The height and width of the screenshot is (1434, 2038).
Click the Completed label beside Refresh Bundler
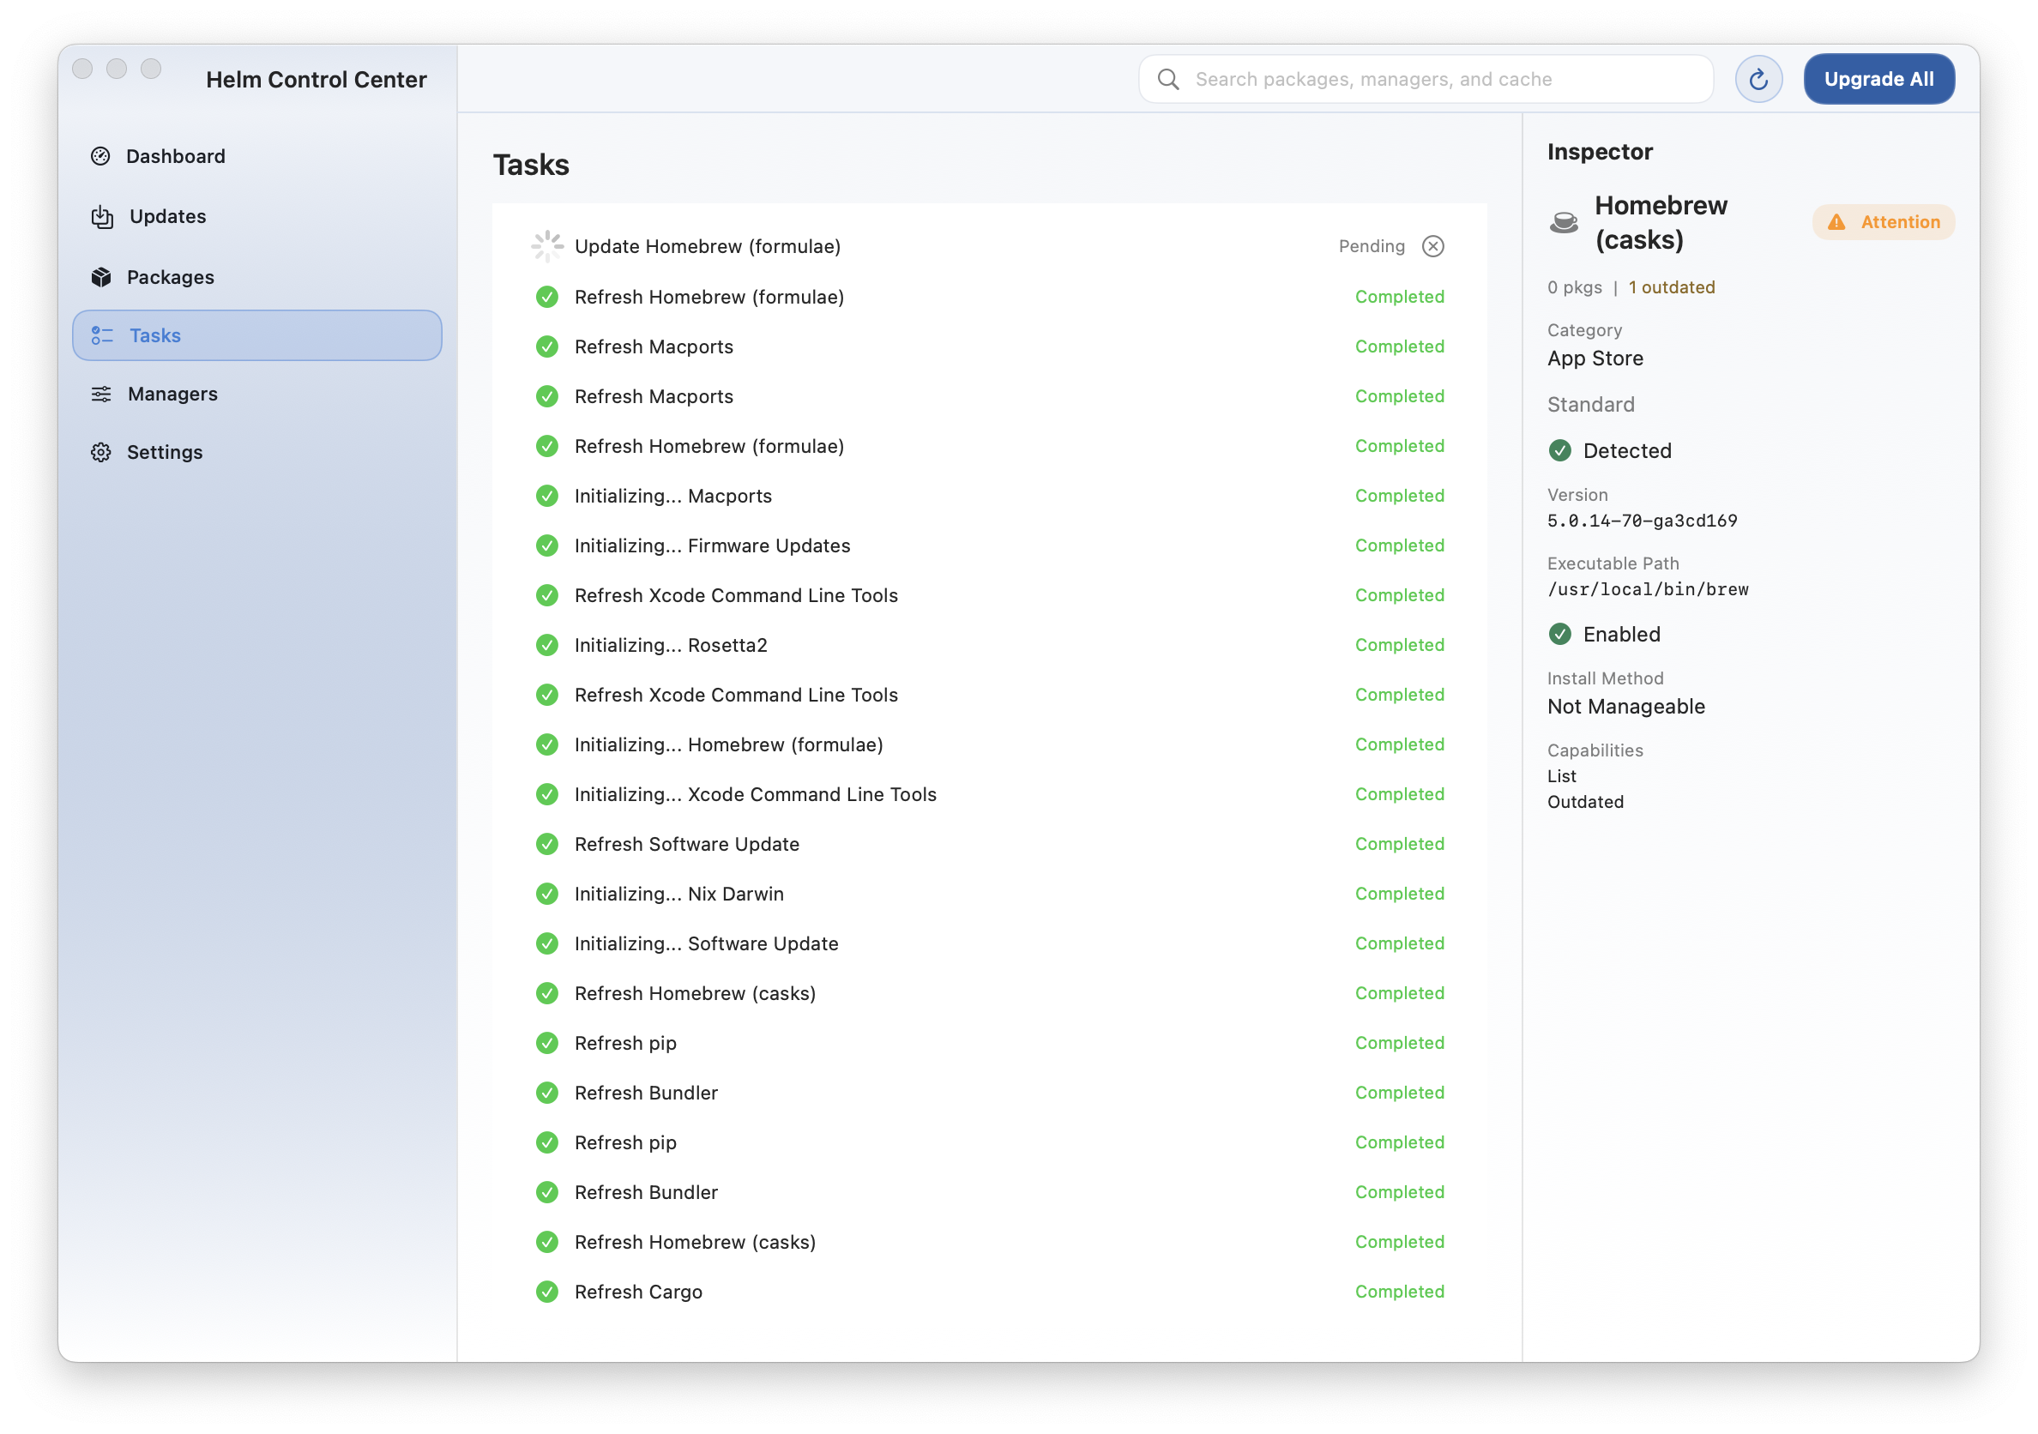(1399, 1093)
